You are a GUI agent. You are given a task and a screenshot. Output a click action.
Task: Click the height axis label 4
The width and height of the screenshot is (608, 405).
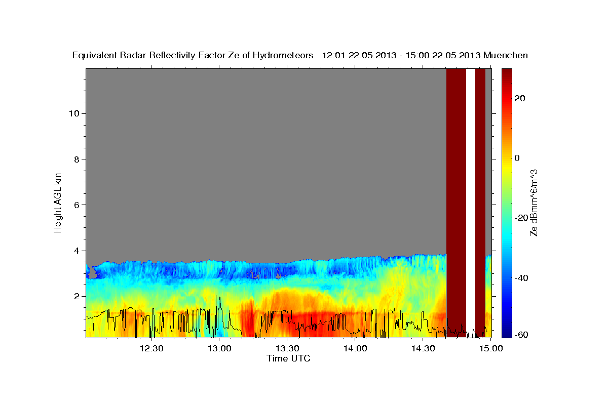[x=77, y=251]
